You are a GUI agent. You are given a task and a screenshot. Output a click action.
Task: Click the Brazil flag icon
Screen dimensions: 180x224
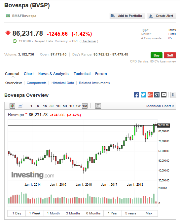(x=8, y=16)
